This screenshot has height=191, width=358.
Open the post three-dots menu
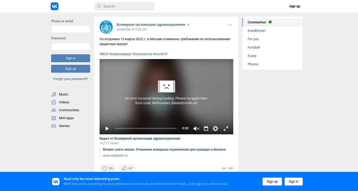click(x=230, y=25)
